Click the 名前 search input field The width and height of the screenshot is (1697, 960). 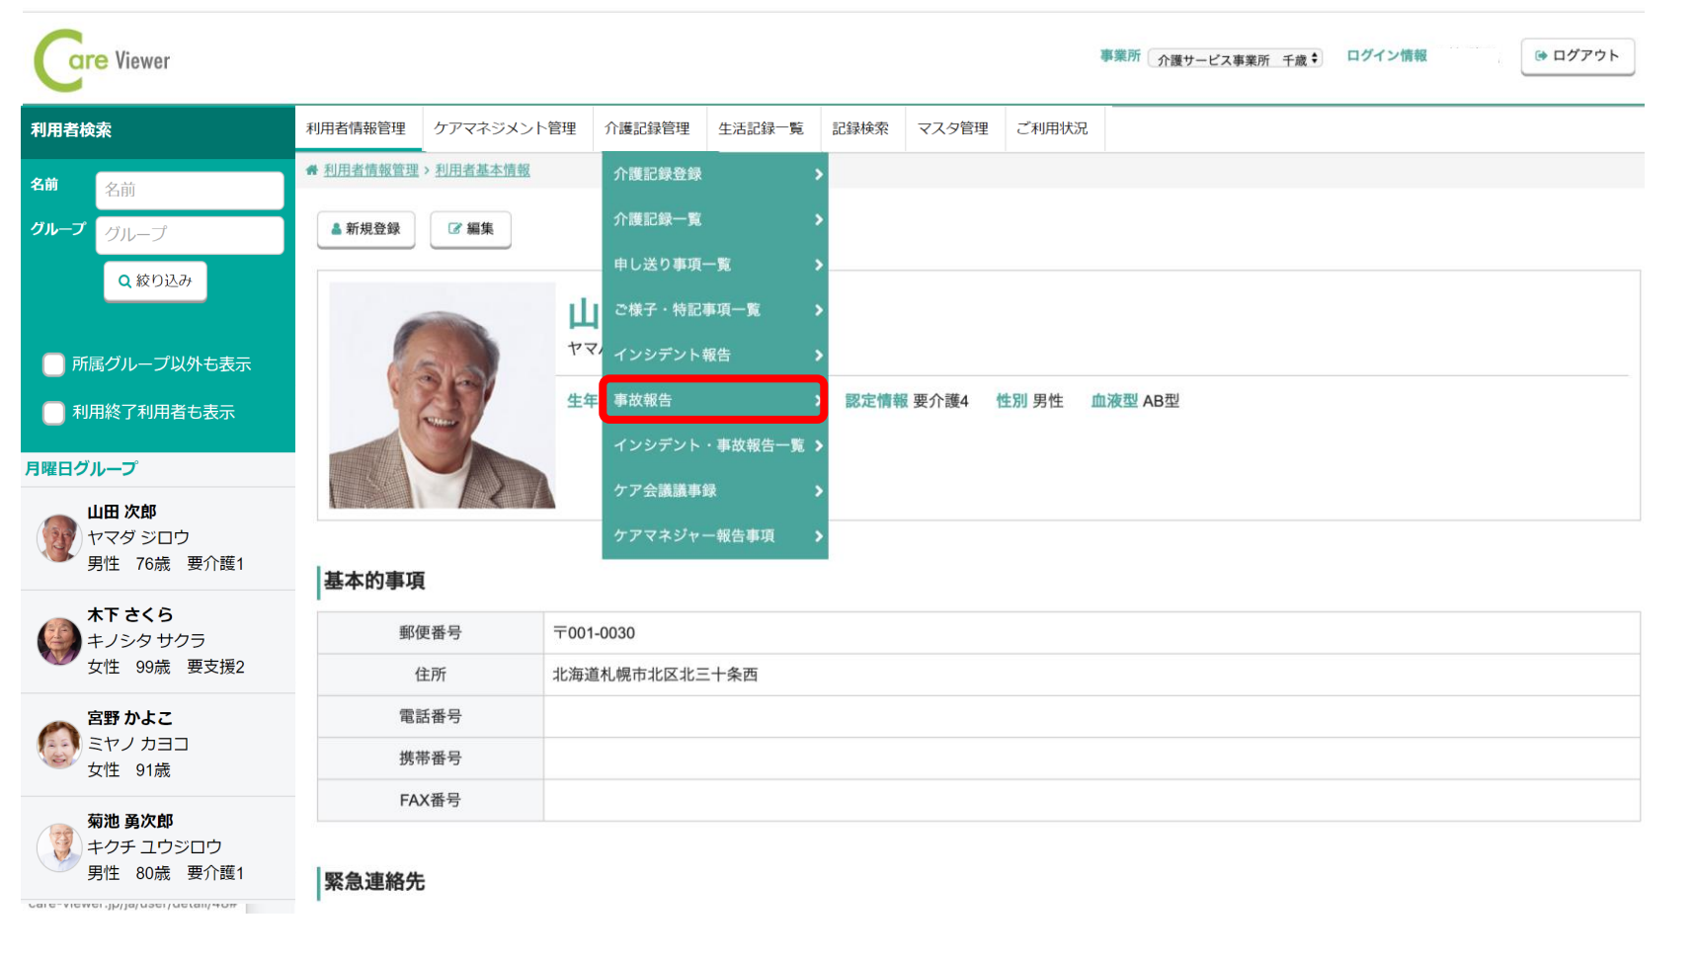point(189,190)
